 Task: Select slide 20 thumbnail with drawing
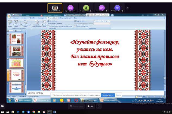tap(16, 63)
